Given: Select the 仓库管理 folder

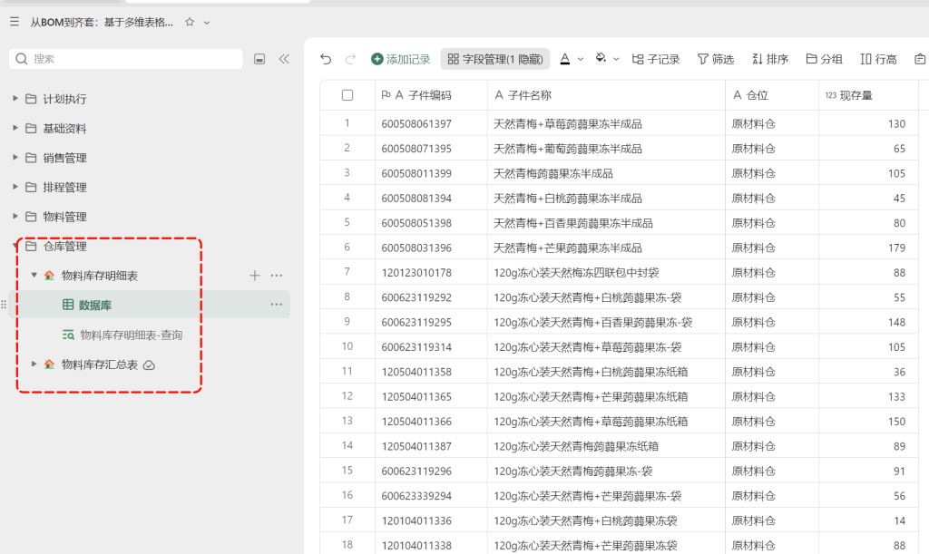Looking at the screenshot, I should tap(64, 247).
